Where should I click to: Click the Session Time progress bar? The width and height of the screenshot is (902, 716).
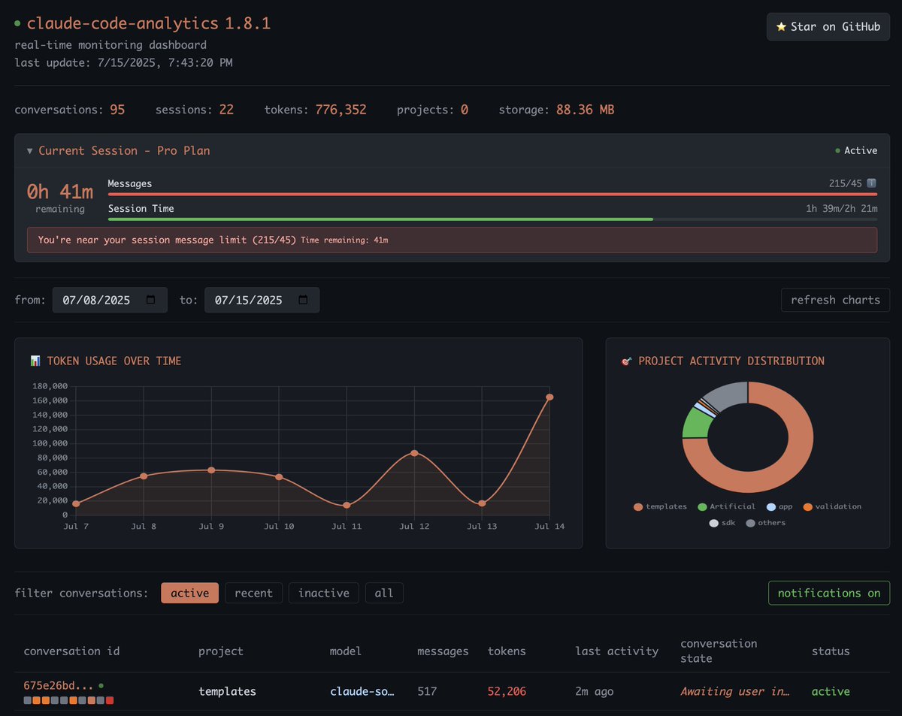pyautogui.click(x=492, y=219)
